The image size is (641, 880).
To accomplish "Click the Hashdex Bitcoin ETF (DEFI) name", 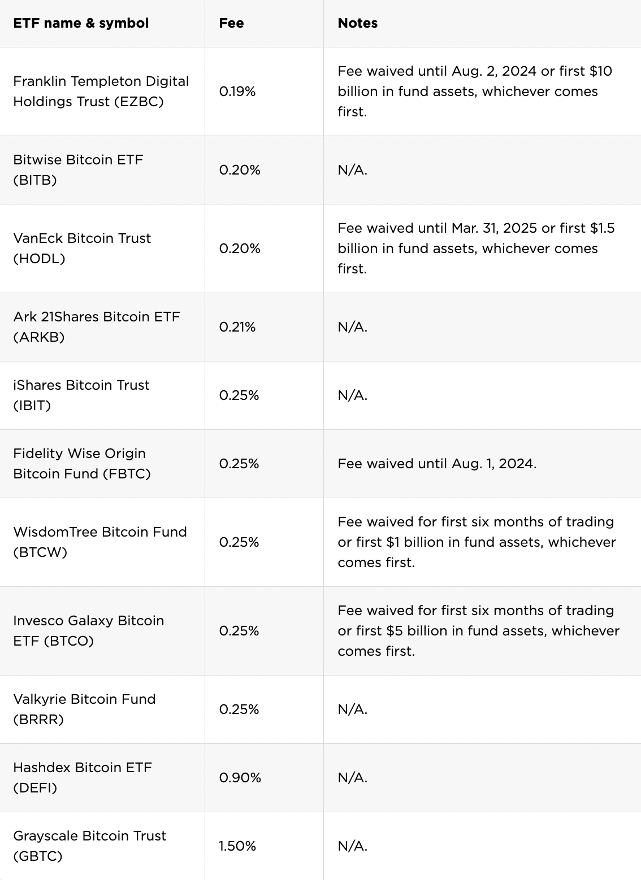I will point(83,778).
